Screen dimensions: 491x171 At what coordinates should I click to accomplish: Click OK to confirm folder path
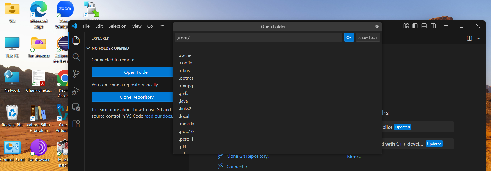coord(349,37)
